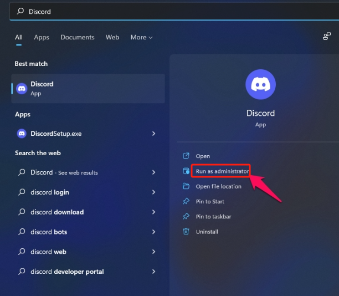339x296 pixels.
Task: Click the Open file location folder icon
Action: 186,186
